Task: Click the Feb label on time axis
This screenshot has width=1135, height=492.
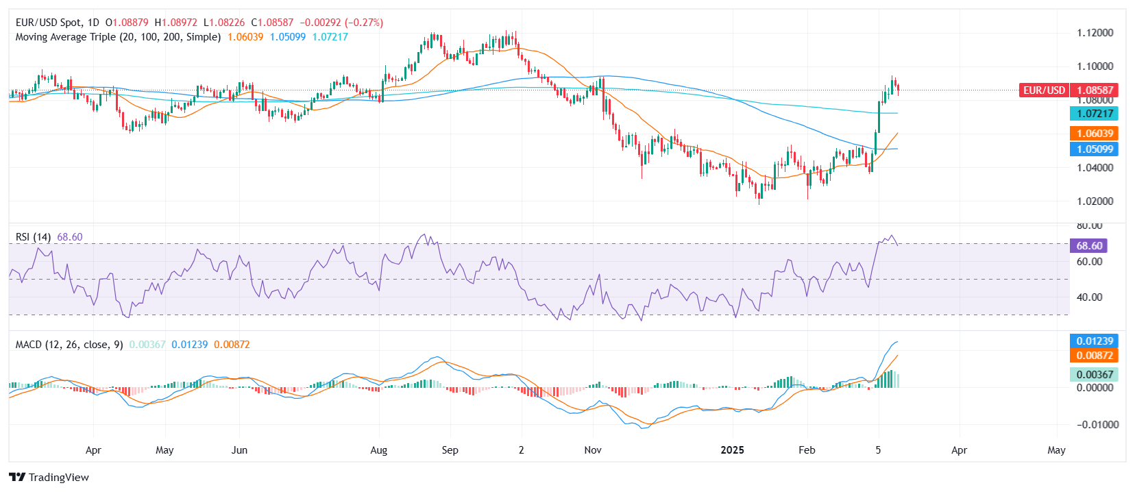Action: [x=807, y=450]
